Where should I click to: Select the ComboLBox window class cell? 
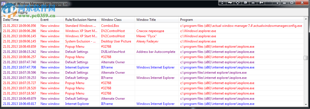click(x=110, y=26)
